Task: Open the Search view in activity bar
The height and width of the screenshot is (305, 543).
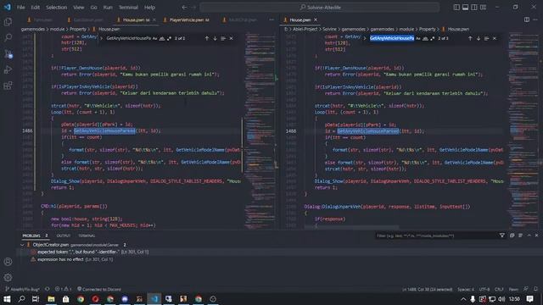Action: (8, 37)
